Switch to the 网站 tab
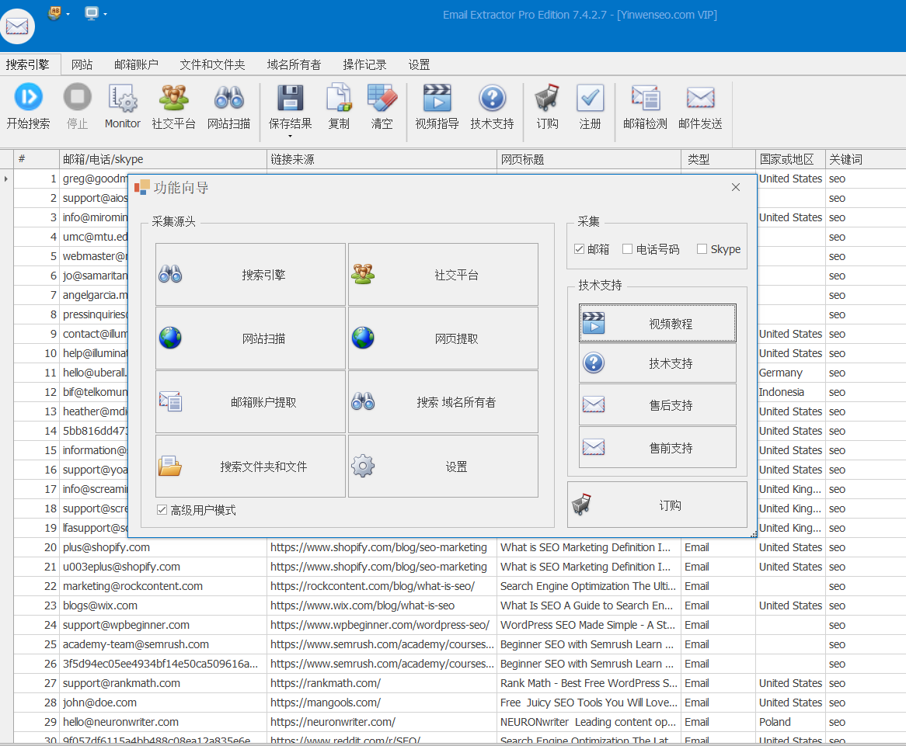906x746 pixels. coord(82,64)
